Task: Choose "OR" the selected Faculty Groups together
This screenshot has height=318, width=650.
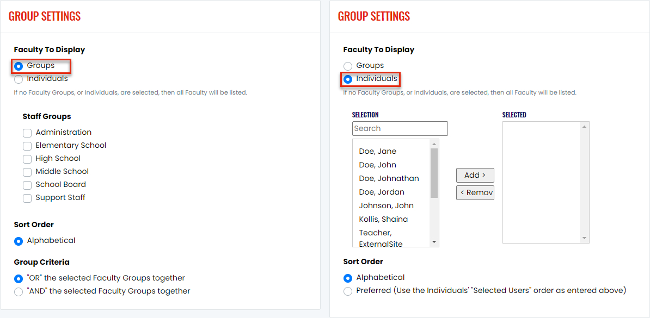Action: tap(19, 278)
